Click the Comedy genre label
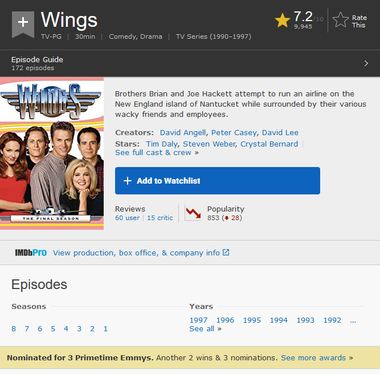The image size is (380, 374). 123,36
